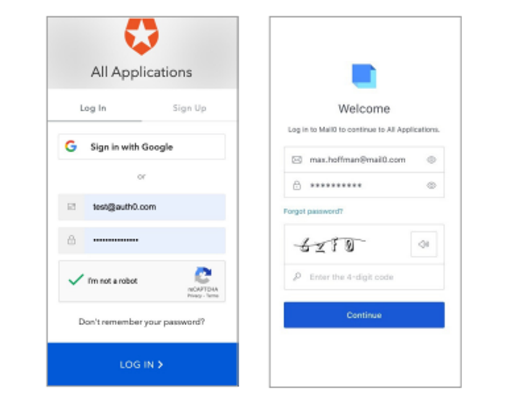Click the blue LOG IN button
513x402 pixels.
(x=142, y=364)
